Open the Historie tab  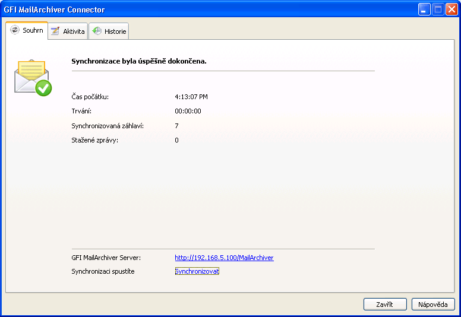tap(109, 31)
